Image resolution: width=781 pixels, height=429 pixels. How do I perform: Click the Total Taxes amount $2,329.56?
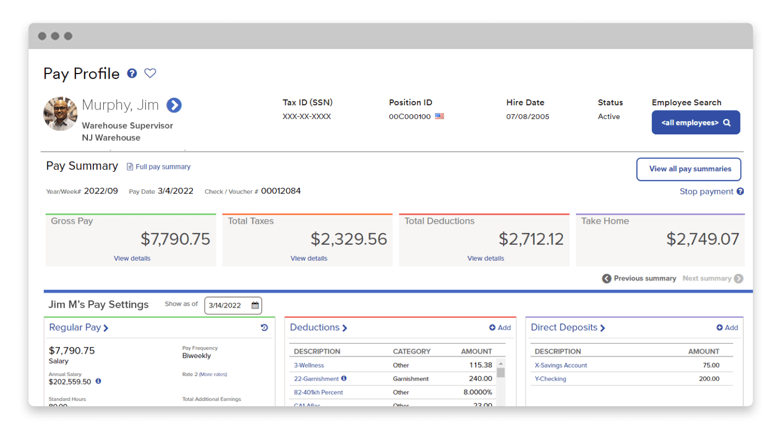tap(349, 239)
